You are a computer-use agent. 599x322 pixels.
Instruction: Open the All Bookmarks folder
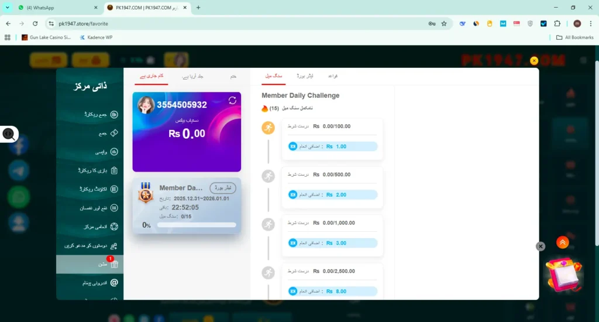coord(575,37)
